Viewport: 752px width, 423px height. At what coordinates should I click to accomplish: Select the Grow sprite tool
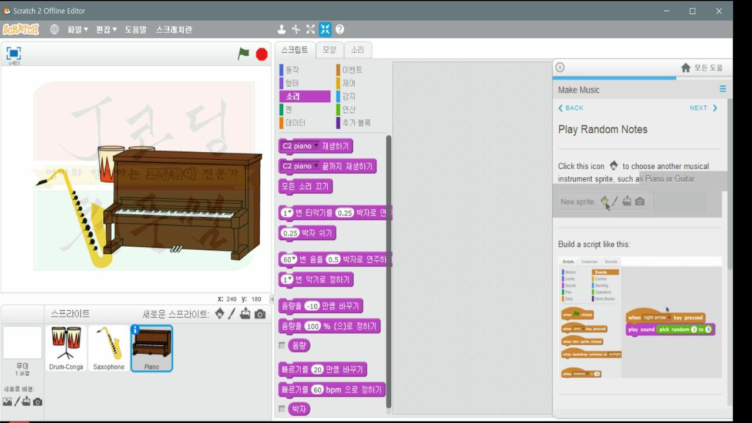point(310,29)
